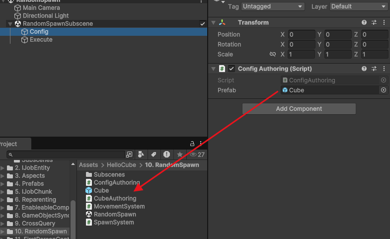Image resolution: width=390 pixels, height=239 pixels.
Task: Toggle the RandomSpawnSubscene open checkbox
Action: click(x=203, y=24)
